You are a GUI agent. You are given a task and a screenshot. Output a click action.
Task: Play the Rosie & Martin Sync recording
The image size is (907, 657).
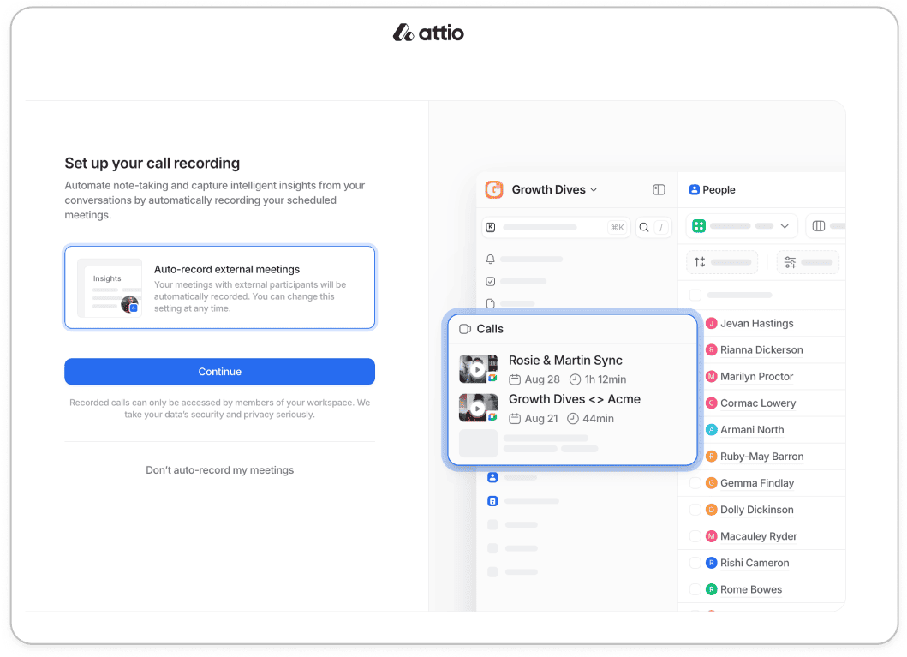point(477,369)
